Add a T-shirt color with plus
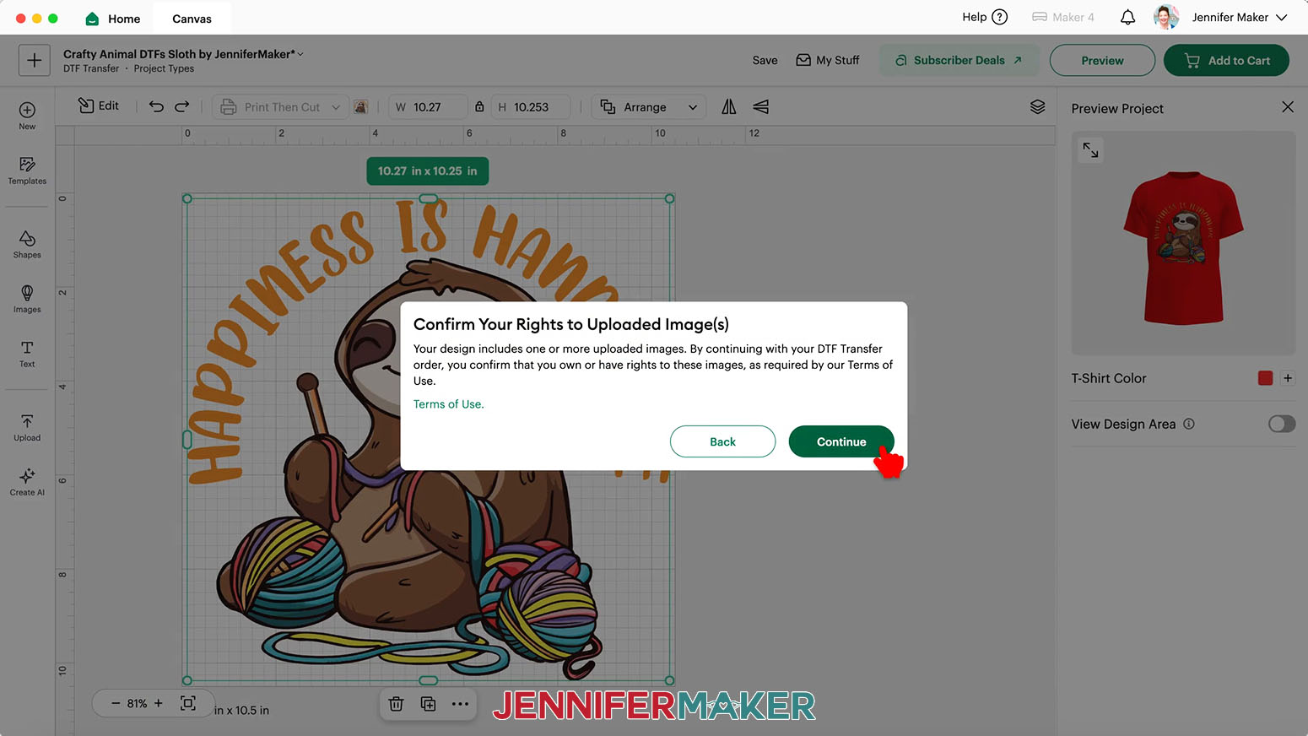The image size is (1308, 736). [1288, 378]
